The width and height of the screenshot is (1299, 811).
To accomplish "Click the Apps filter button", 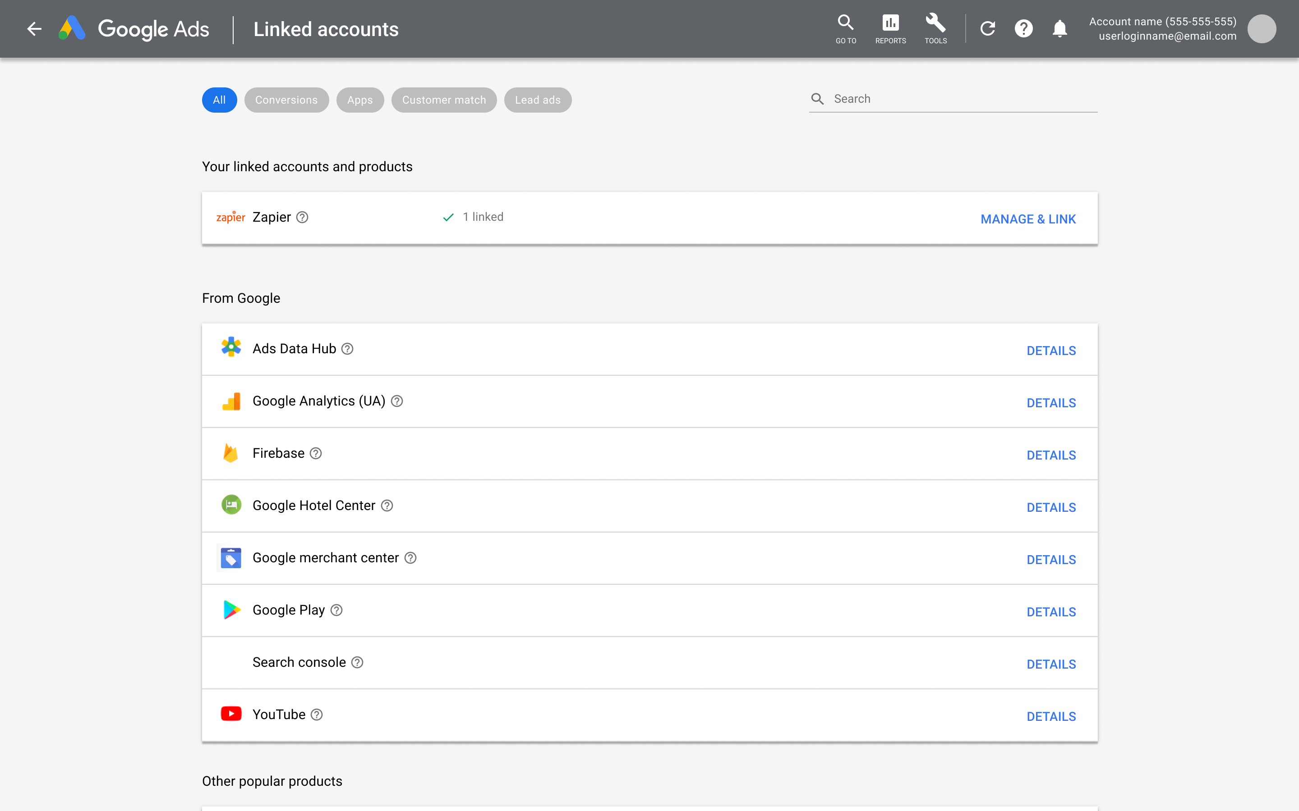I will click(359, 100).
